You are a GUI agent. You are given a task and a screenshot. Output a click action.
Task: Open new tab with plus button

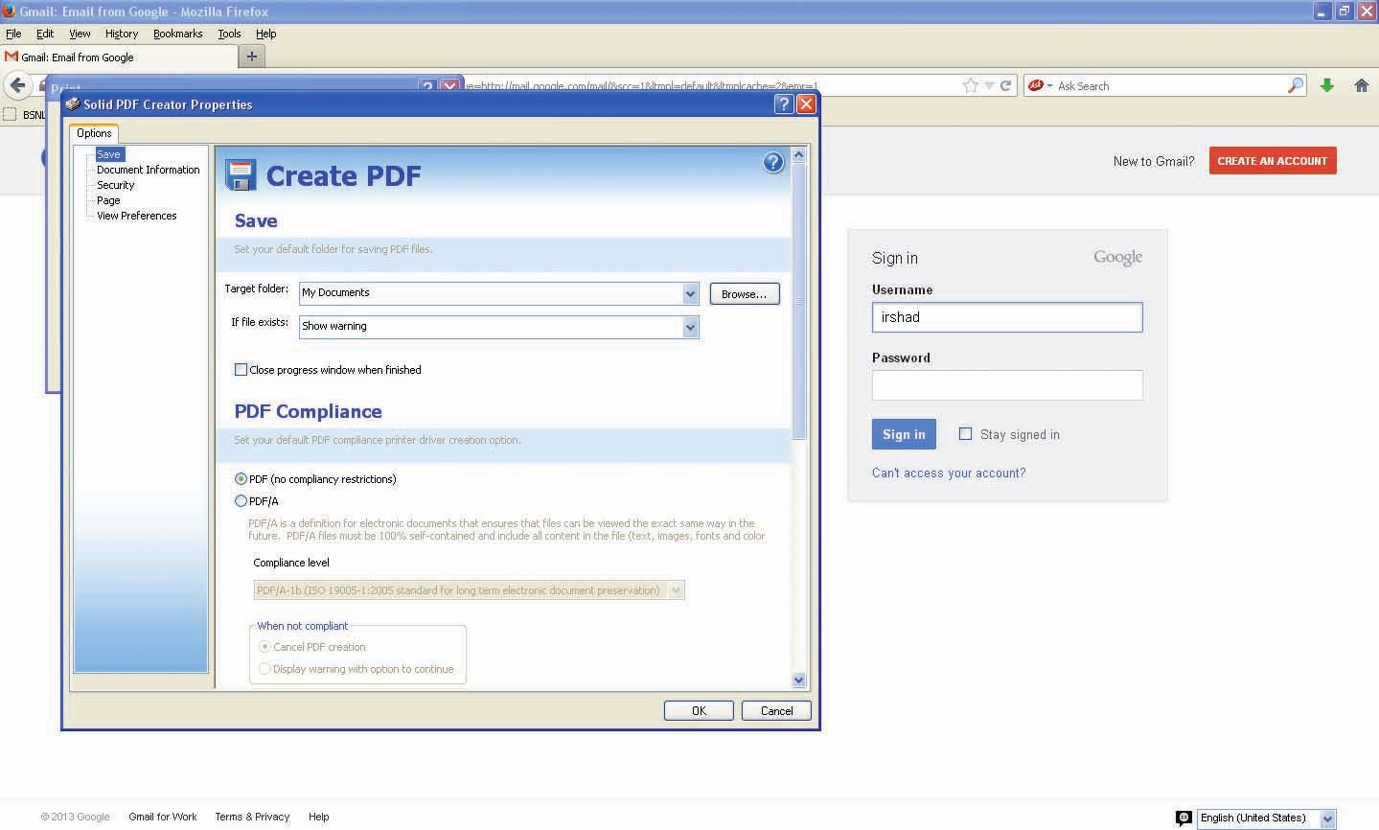252,57
